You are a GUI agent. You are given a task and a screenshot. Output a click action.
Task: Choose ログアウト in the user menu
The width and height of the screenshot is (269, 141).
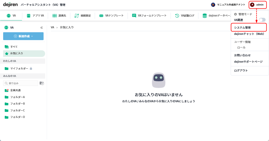click(241, 70)
